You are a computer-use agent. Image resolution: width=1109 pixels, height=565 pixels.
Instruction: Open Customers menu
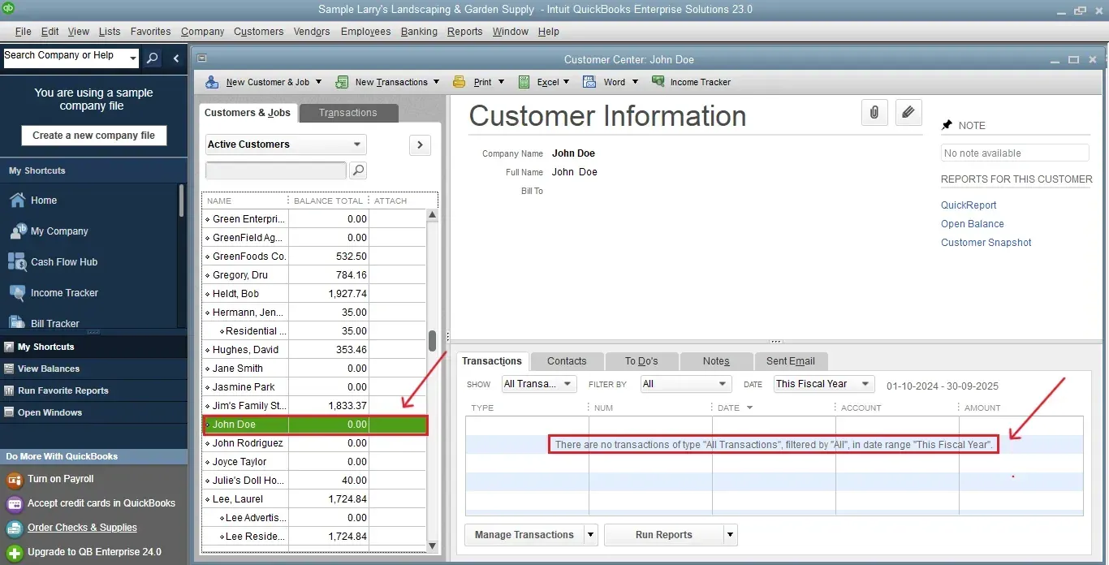(x=259, y=32)
